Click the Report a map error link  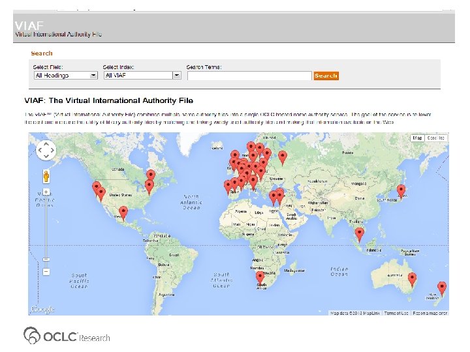(x=430, y=313)
